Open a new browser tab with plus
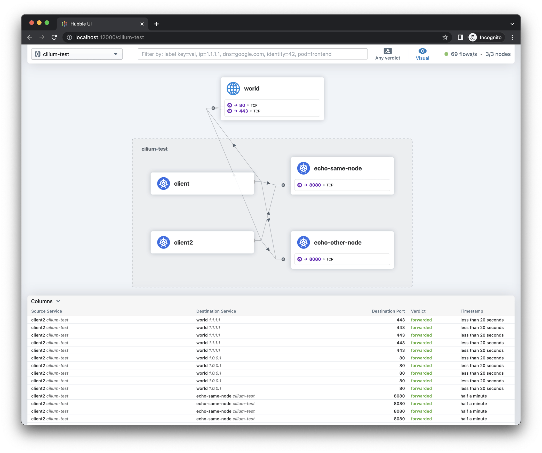This screenshot has width=542, height=453. 156,24
